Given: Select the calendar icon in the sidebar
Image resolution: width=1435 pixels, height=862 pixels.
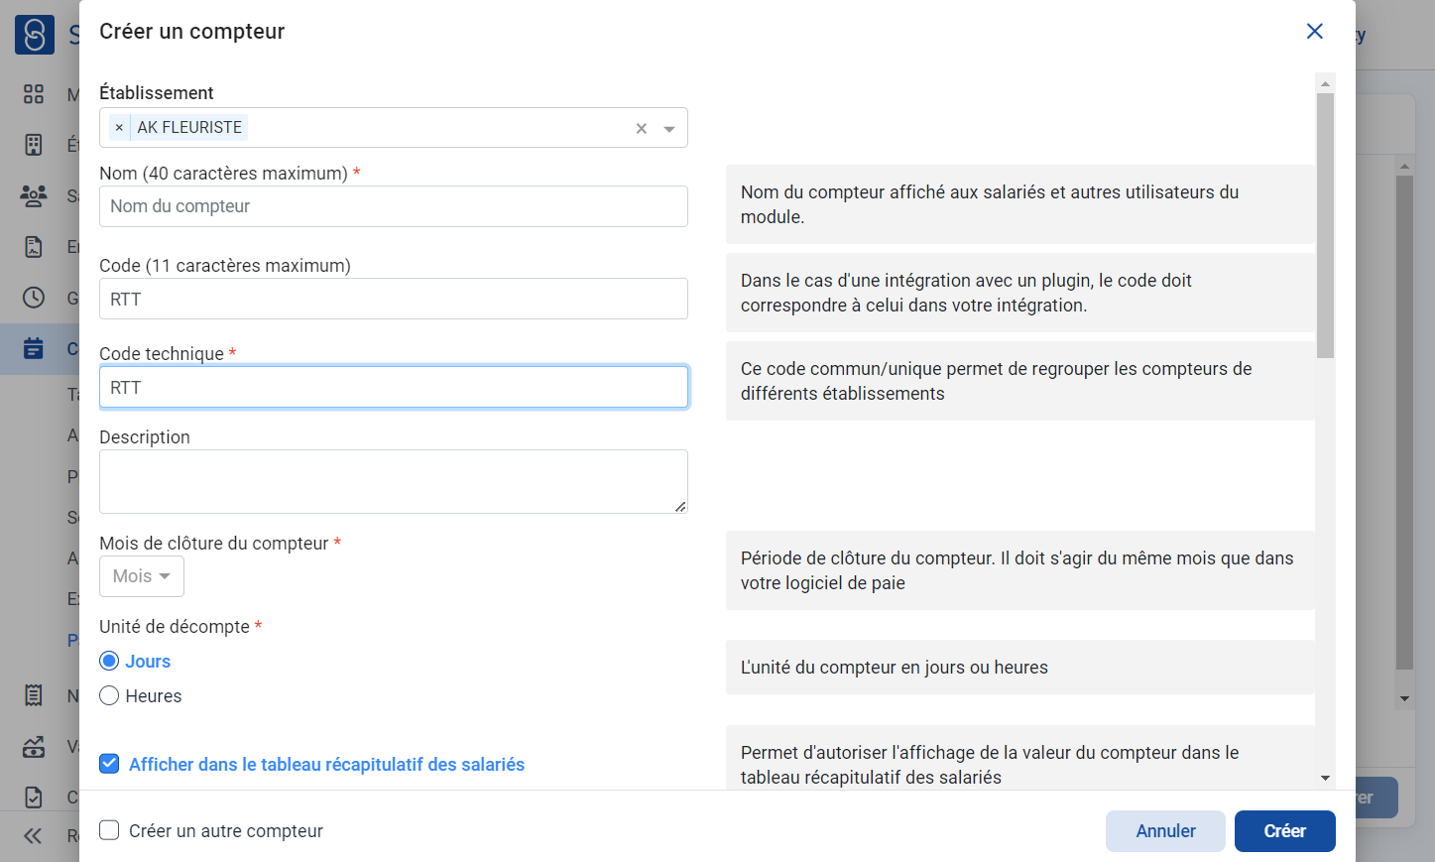Looking at the screenshot, I should coord(34,348).
